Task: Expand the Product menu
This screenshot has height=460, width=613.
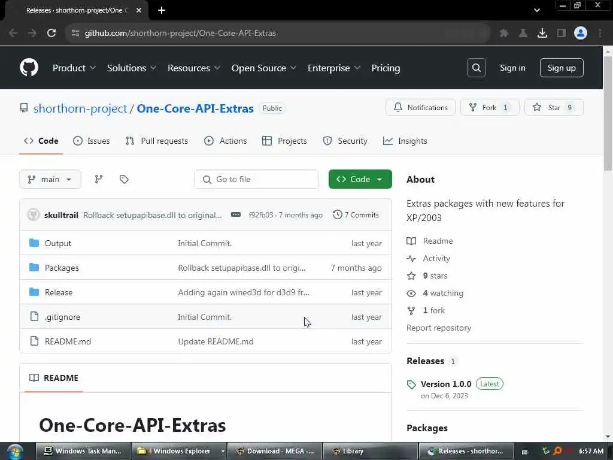Action: click(74, 68)
